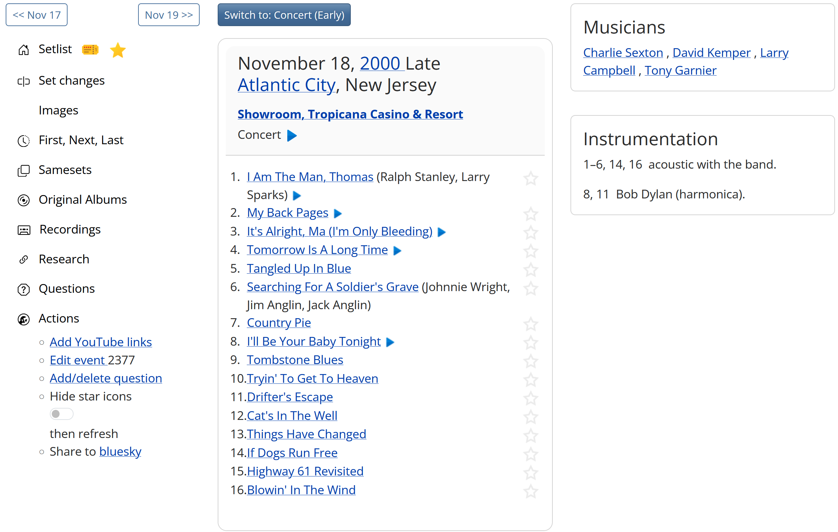Click the yellow ticket icon beside Setlist
This screenshot has height=532, width=838.
[90, 50]
